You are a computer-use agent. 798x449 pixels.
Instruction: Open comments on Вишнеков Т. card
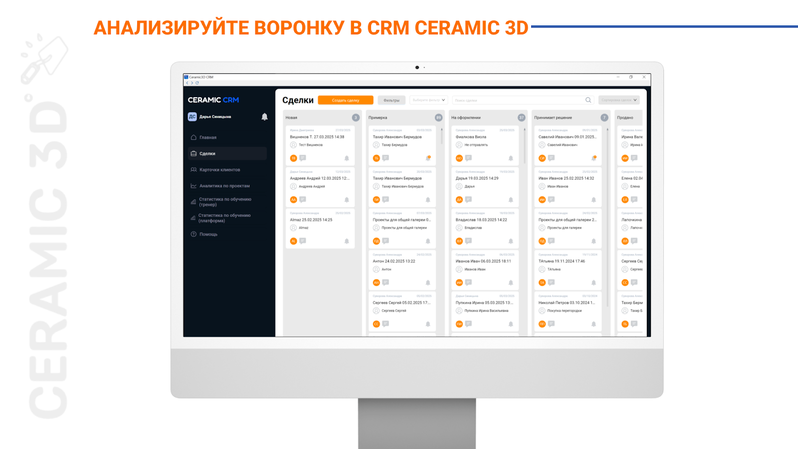pos(303,158)
